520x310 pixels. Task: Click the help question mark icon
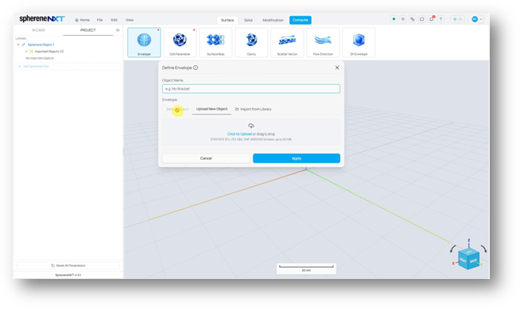point(440,19)
